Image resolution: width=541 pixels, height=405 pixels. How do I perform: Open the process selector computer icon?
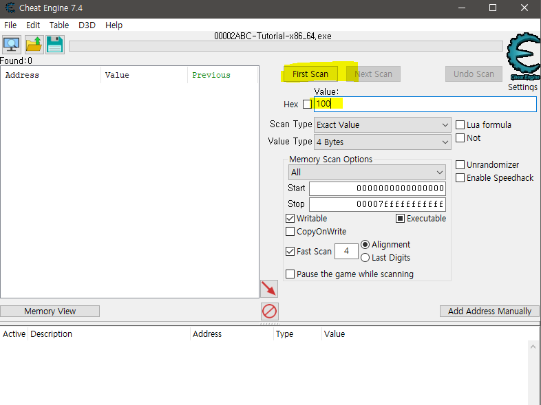pyautogui.click(x=12, y=45)
